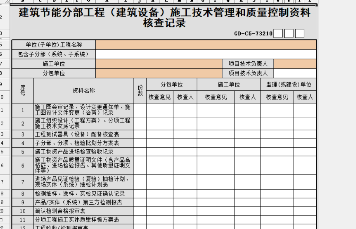Select row 2 '施工组织设计（工程方案）' cell
The image size is (356, 229).
pyautogui.click(x=84, y=123)
